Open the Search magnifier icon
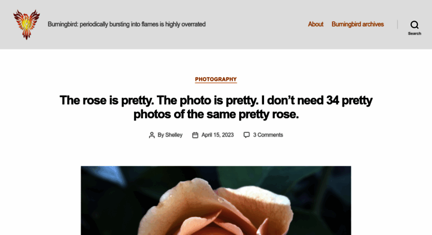This screenshot has width=432, height=235. pos(414,25)
